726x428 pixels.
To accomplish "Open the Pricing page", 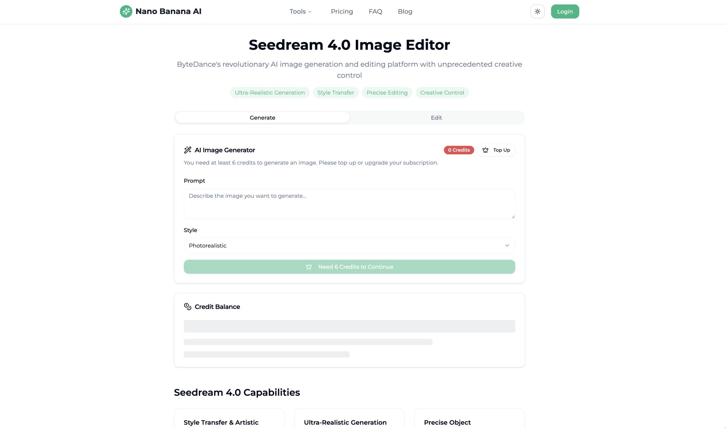I will 342,11.
